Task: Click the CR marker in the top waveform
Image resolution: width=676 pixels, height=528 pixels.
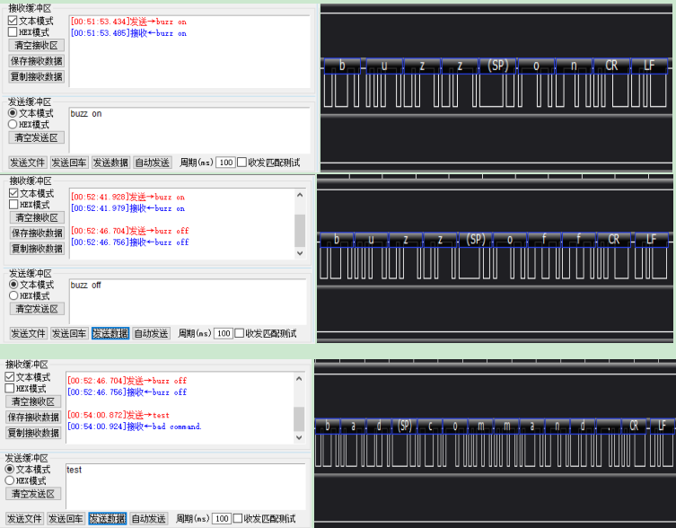Action: click(x=611, y=66)
